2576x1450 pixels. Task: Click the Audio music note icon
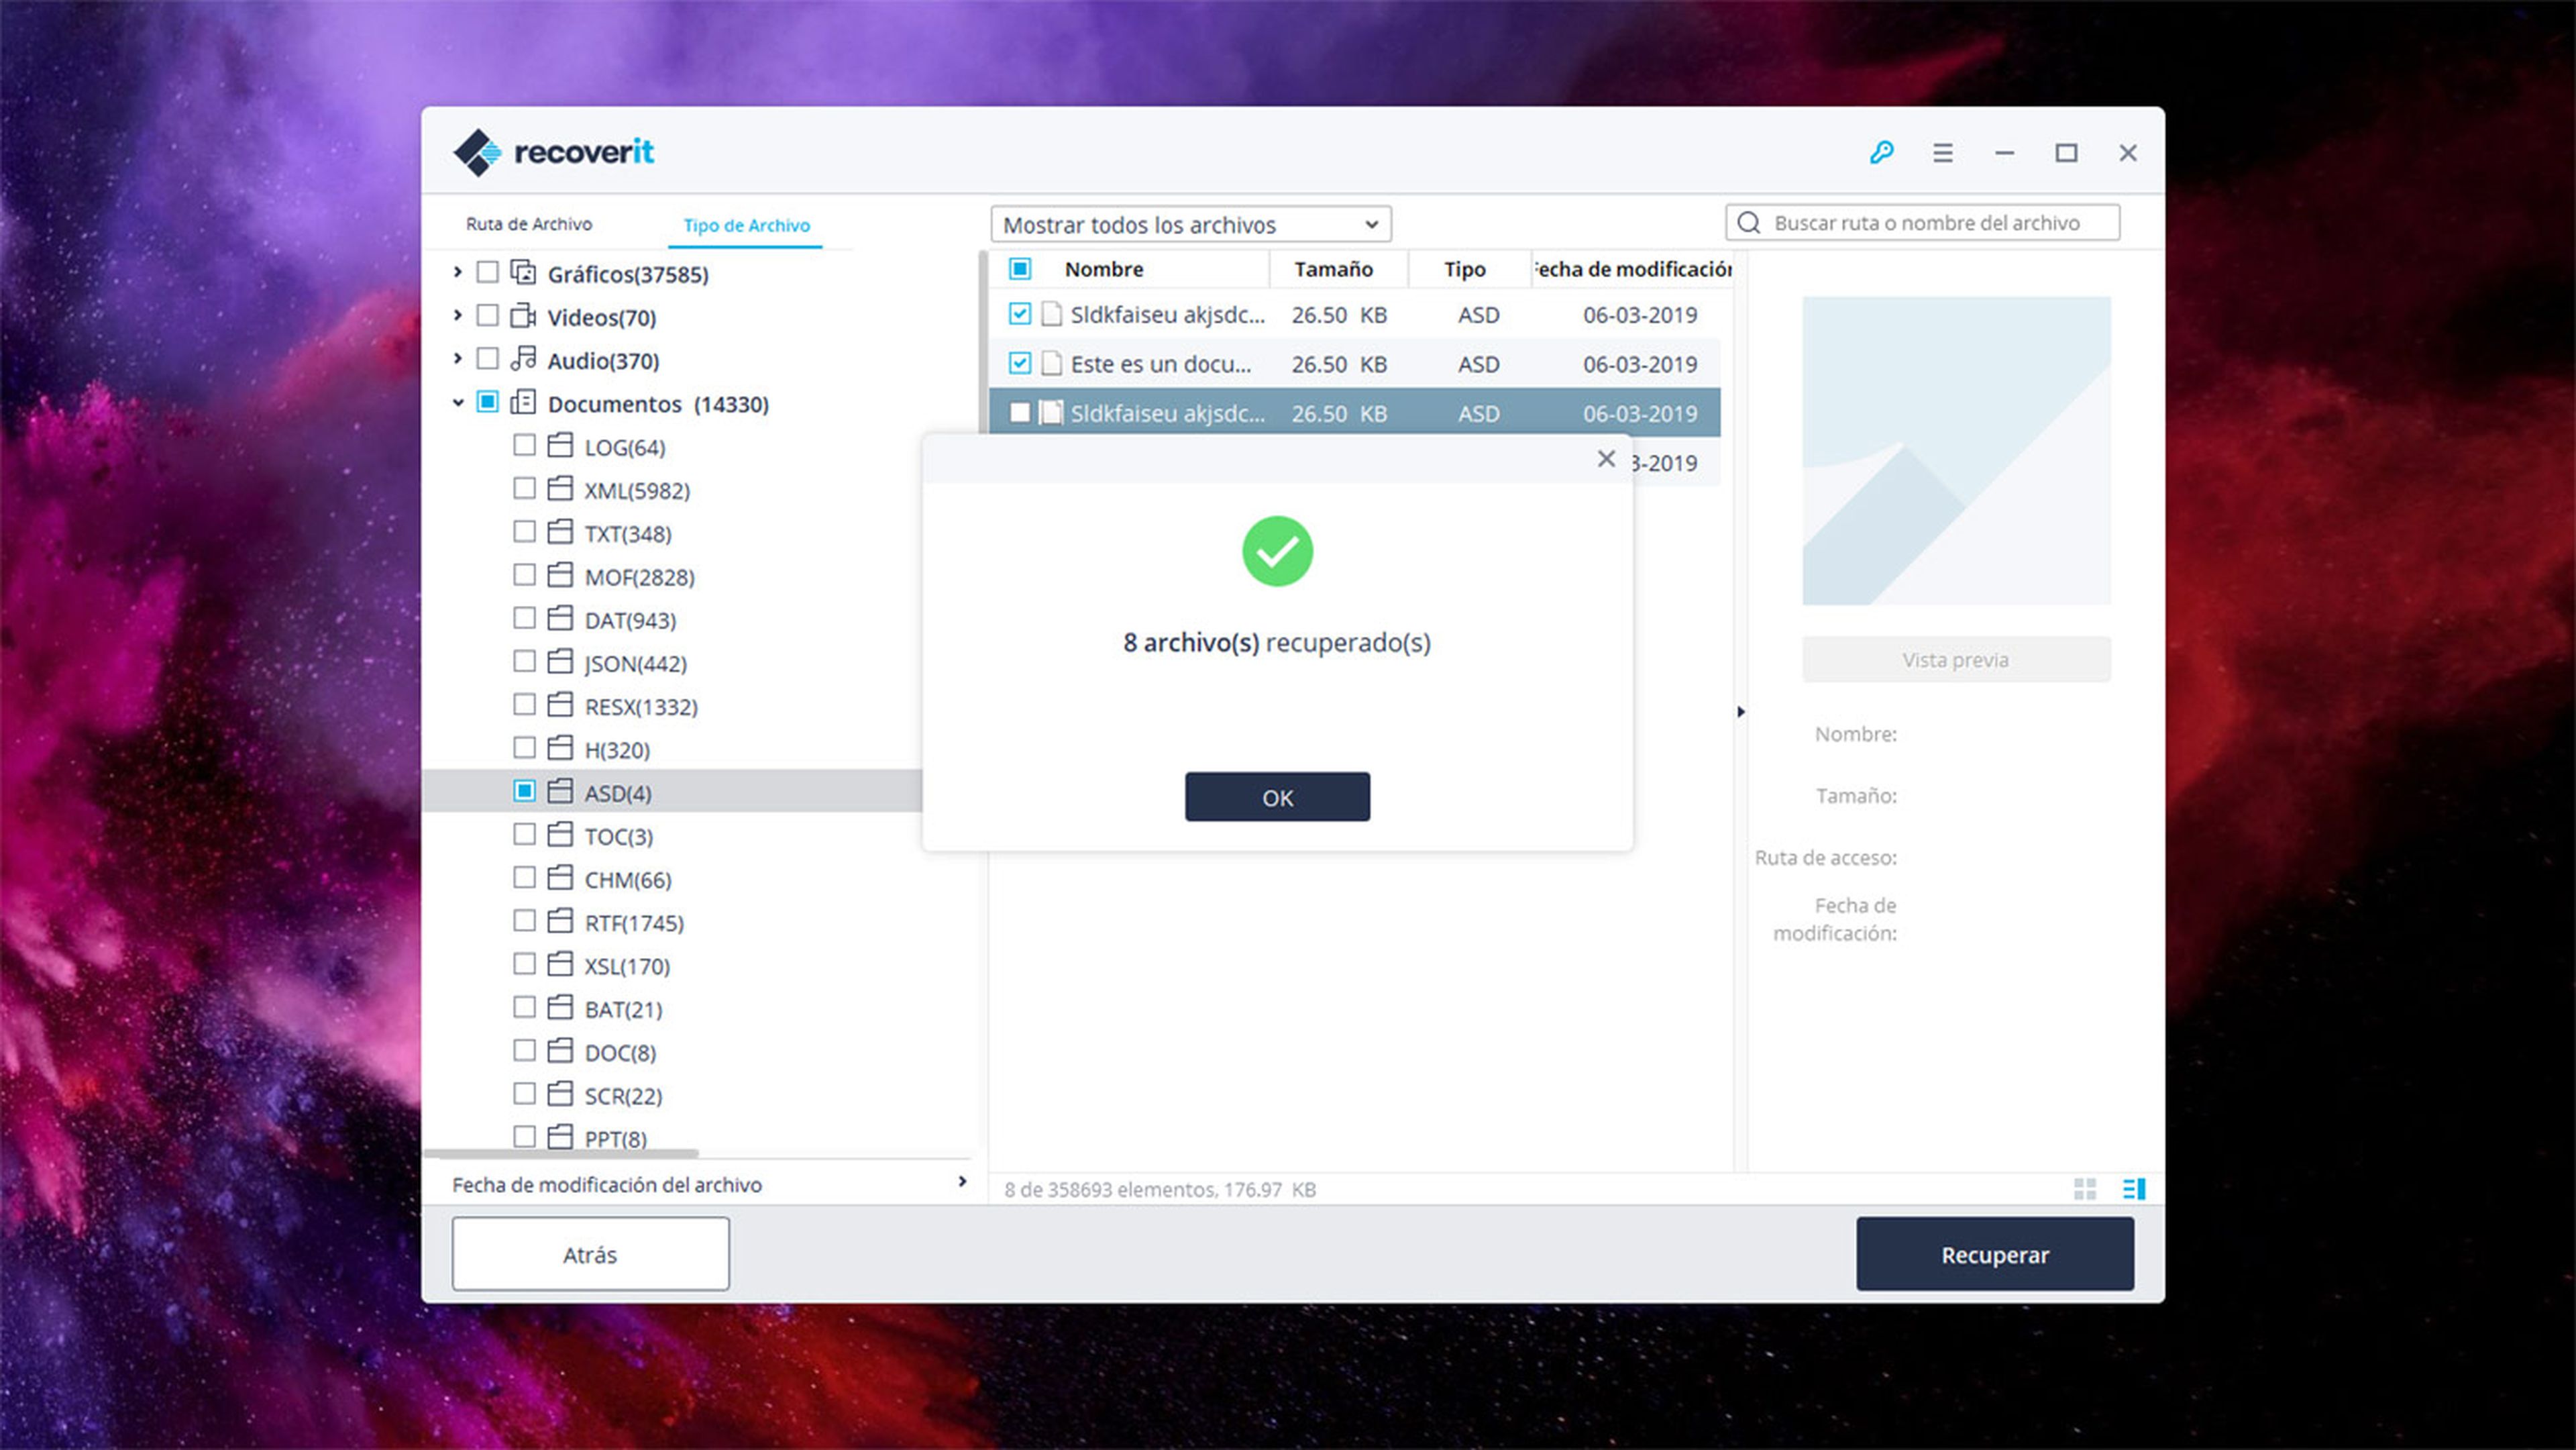(523, 359)
